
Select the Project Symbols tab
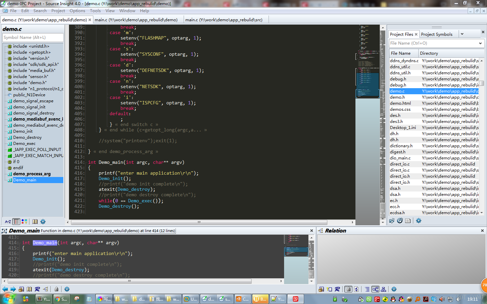[x=437, y=34]
